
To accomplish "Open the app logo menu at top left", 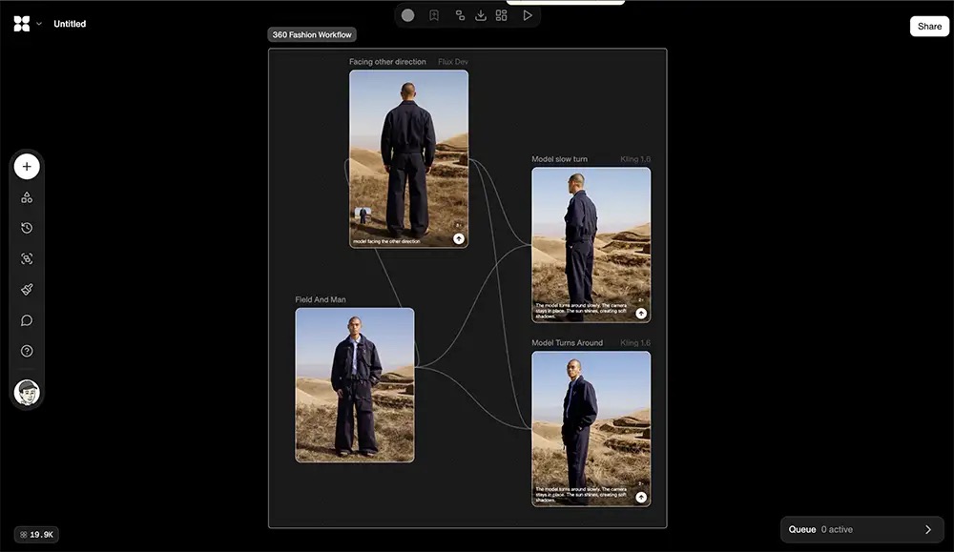I will [23, 23].
